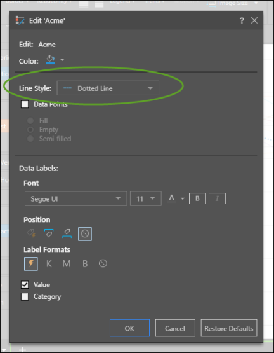Toggle Italic for data labels
The height and width of the screenshot is (353, 274).
217,198
